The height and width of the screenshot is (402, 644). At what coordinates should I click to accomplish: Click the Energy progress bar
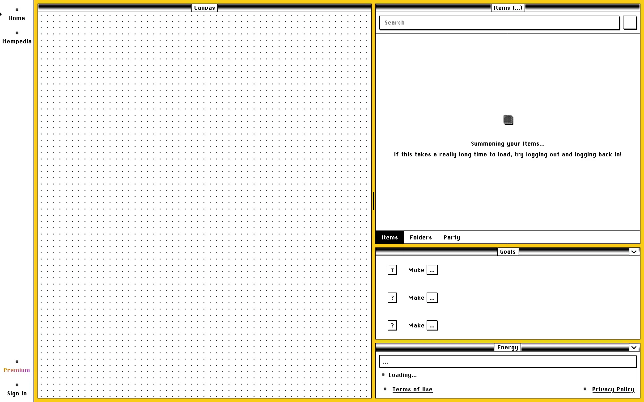coord(508,362)
